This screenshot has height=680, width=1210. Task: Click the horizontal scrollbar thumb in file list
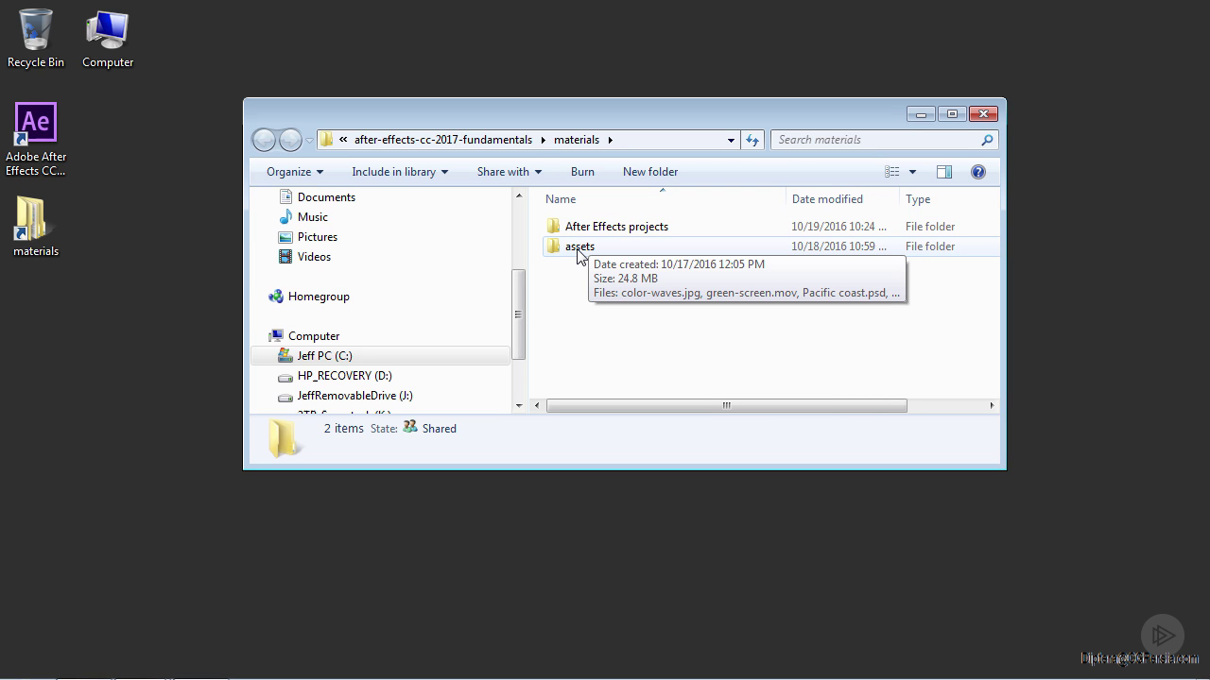coord(726,405)
